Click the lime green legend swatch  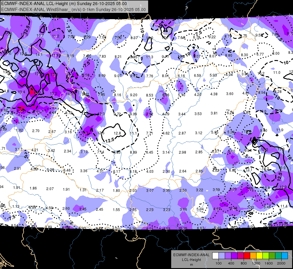click(x=266, y=256)
